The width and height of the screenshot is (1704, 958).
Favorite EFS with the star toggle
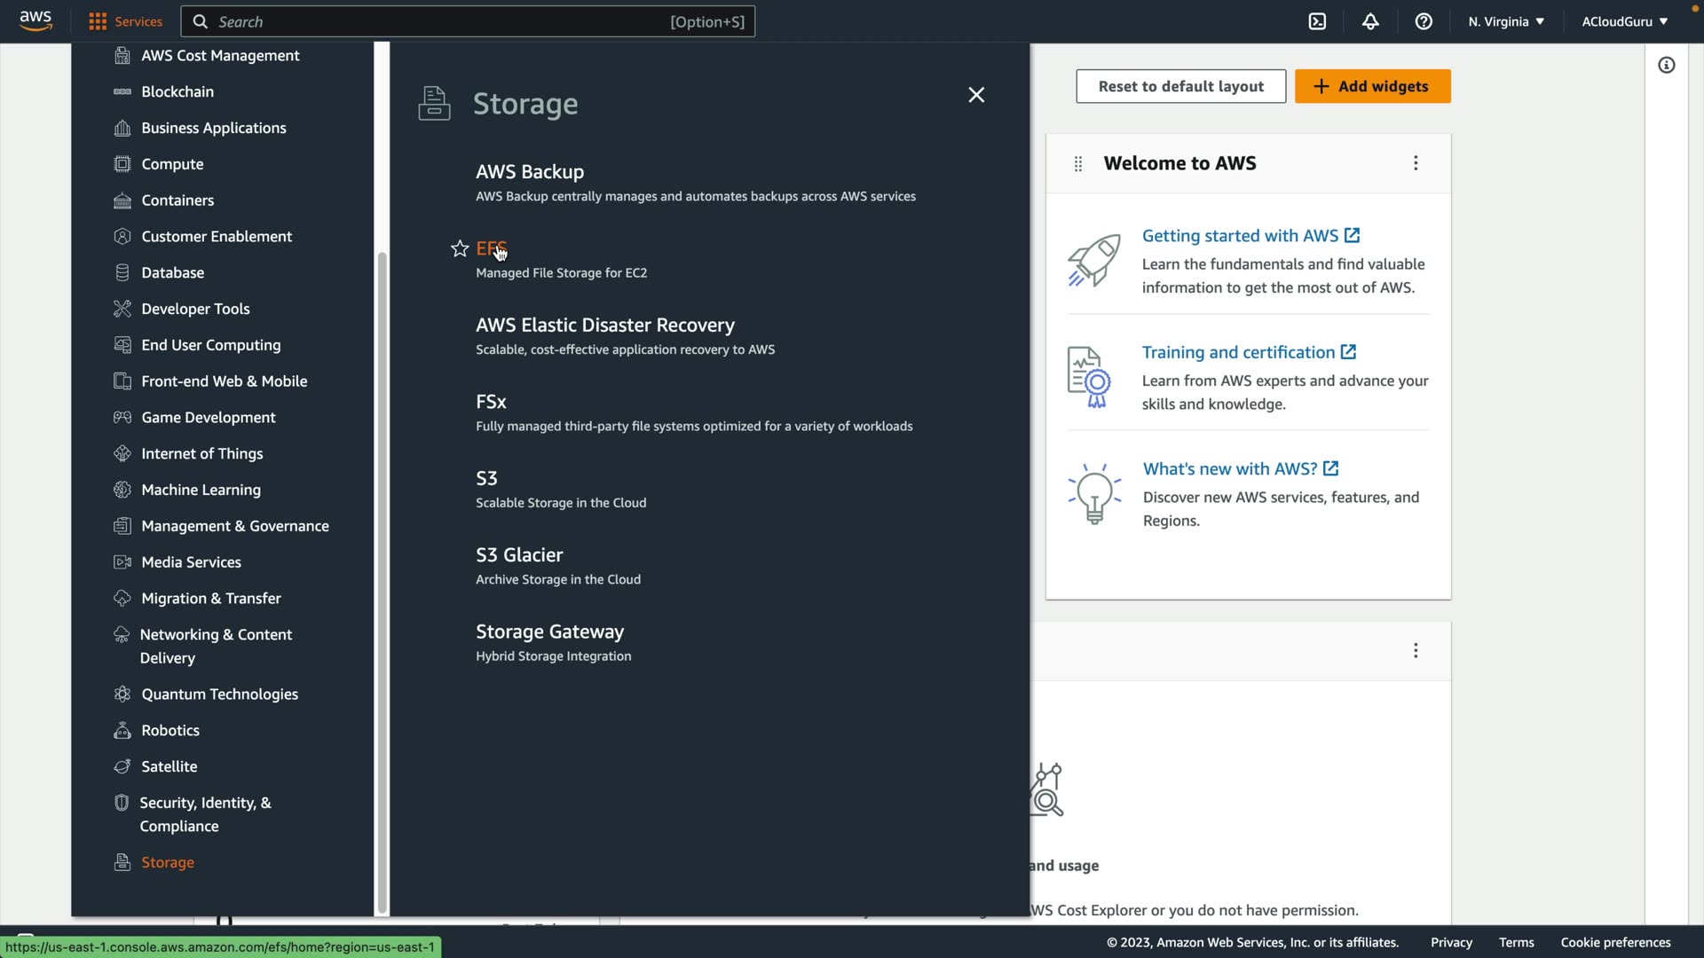point(460,249)
